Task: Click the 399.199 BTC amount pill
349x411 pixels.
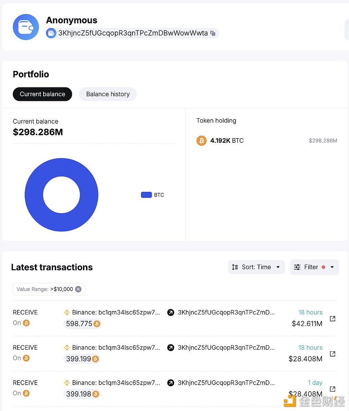Action: pyautogui.click(x=82, y=359)
